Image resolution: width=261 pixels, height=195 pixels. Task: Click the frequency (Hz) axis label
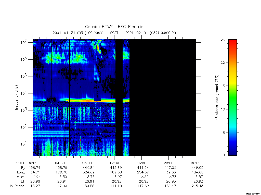coord(16,98)
